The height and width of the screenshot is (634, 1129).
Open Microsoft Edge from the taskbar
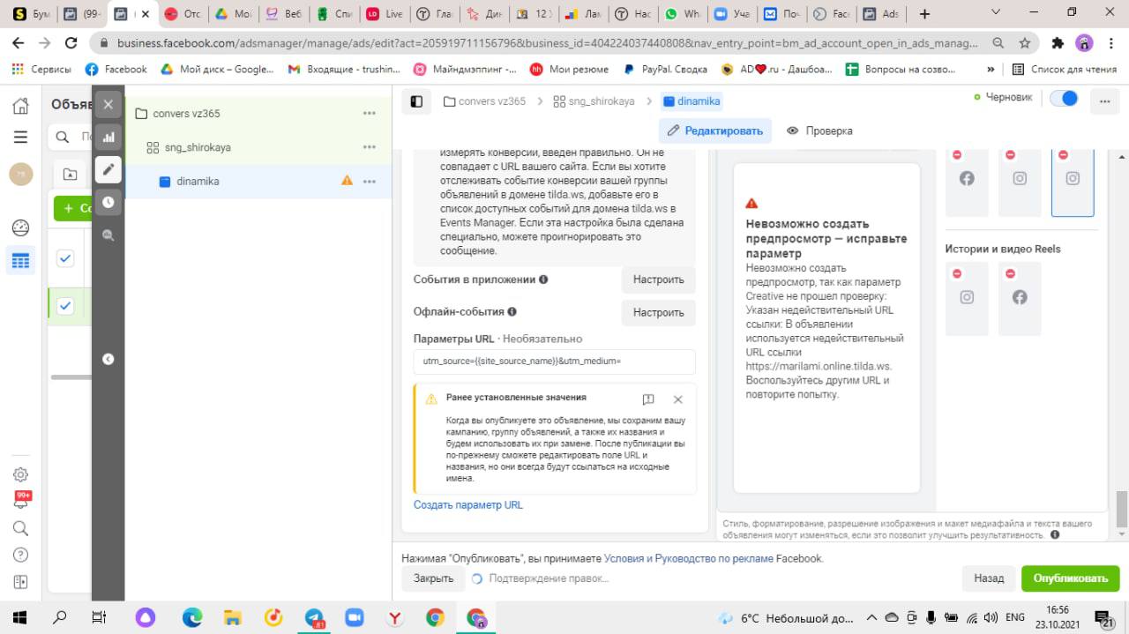192,617
